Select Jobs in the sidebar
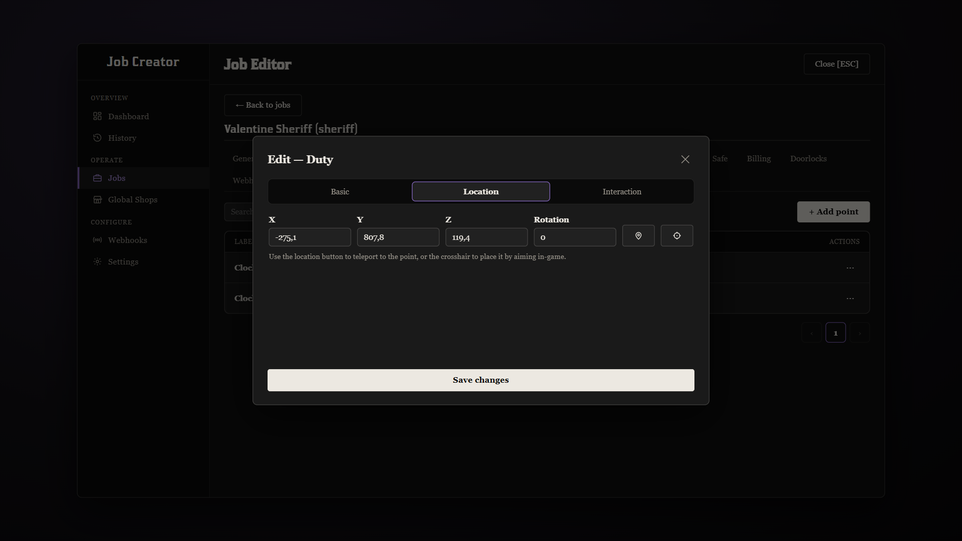962x541 pixels. pyautogui.click(x=143, y=178)
